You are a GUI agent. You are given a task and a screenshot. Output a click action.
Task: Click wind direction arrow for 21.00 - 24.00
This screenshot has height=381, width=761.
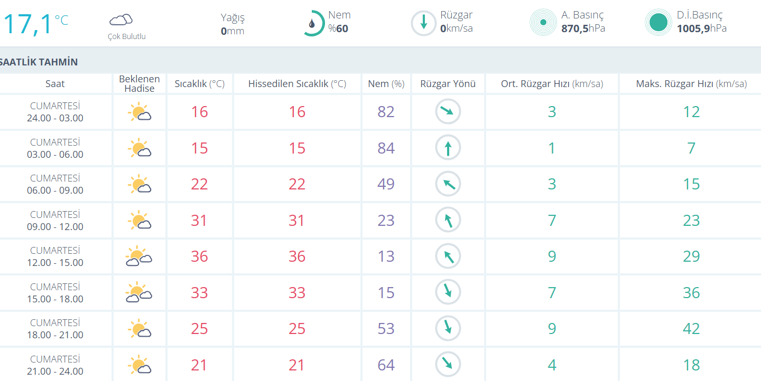(x=448, y=365)
